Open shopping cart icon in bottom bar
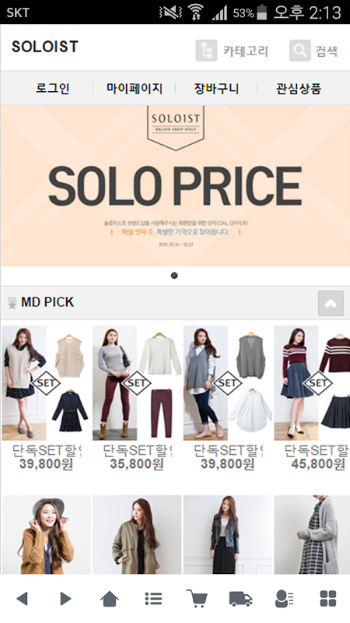 pyautogui.click(x=197, y=598)
